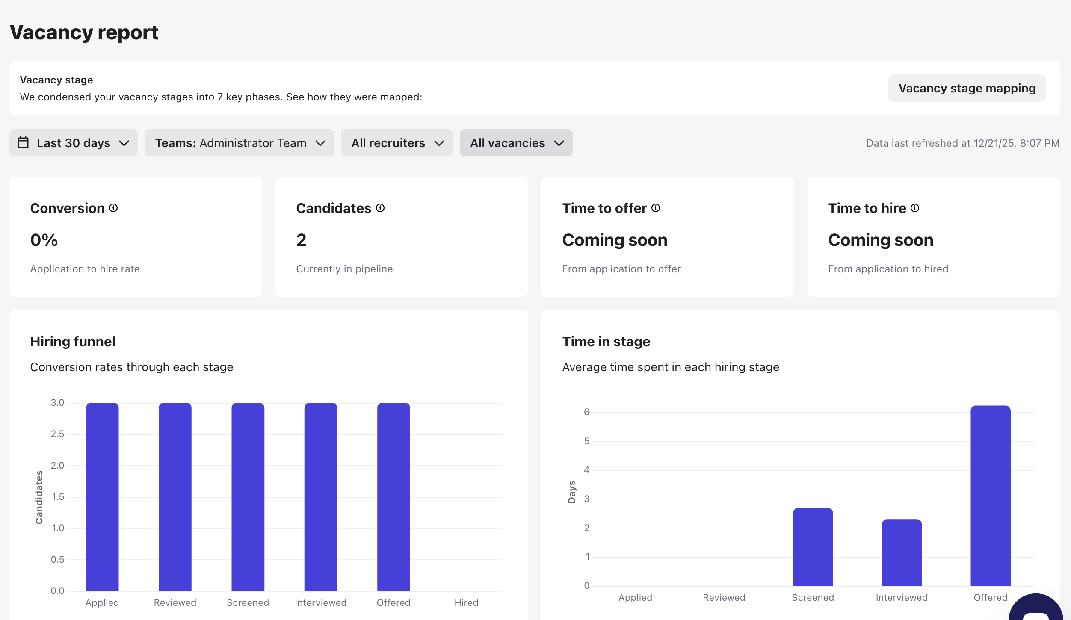Click the Screened bar in Time in stage
Viewport: 1071px width, 620px height.
click(813, 547)
